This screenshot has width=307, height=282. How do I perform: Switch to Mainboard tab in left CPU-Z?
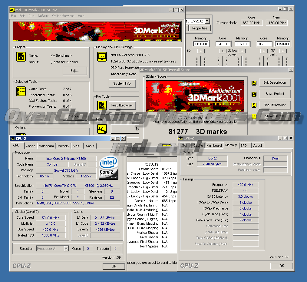(46, 146)
